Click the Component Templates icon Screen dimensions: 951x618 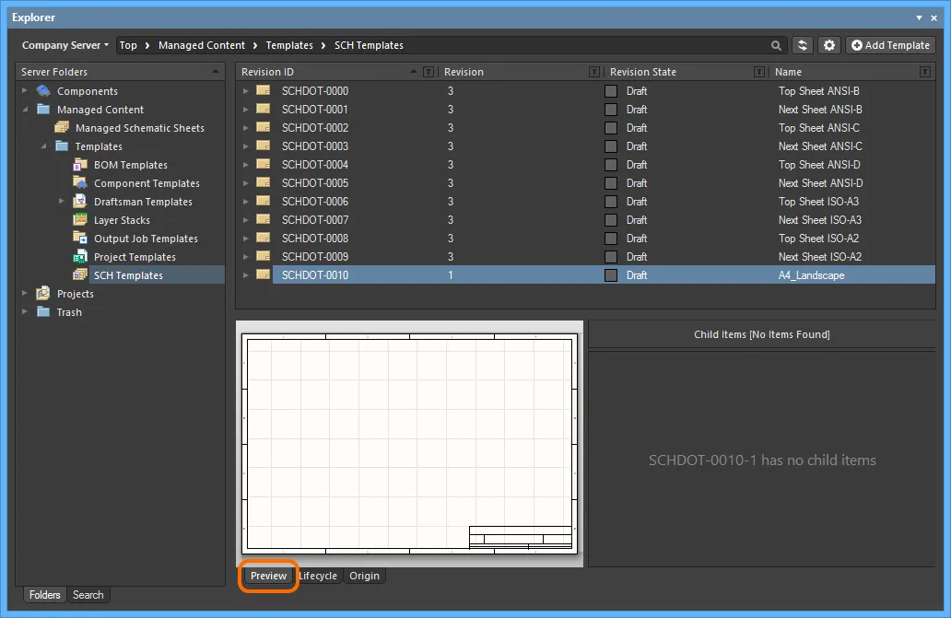point(80,183)
